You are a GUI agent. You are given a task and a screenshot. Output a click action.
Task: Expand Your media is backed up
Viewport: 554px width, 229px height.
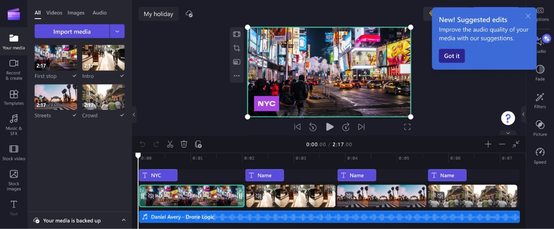pos(124,220)
